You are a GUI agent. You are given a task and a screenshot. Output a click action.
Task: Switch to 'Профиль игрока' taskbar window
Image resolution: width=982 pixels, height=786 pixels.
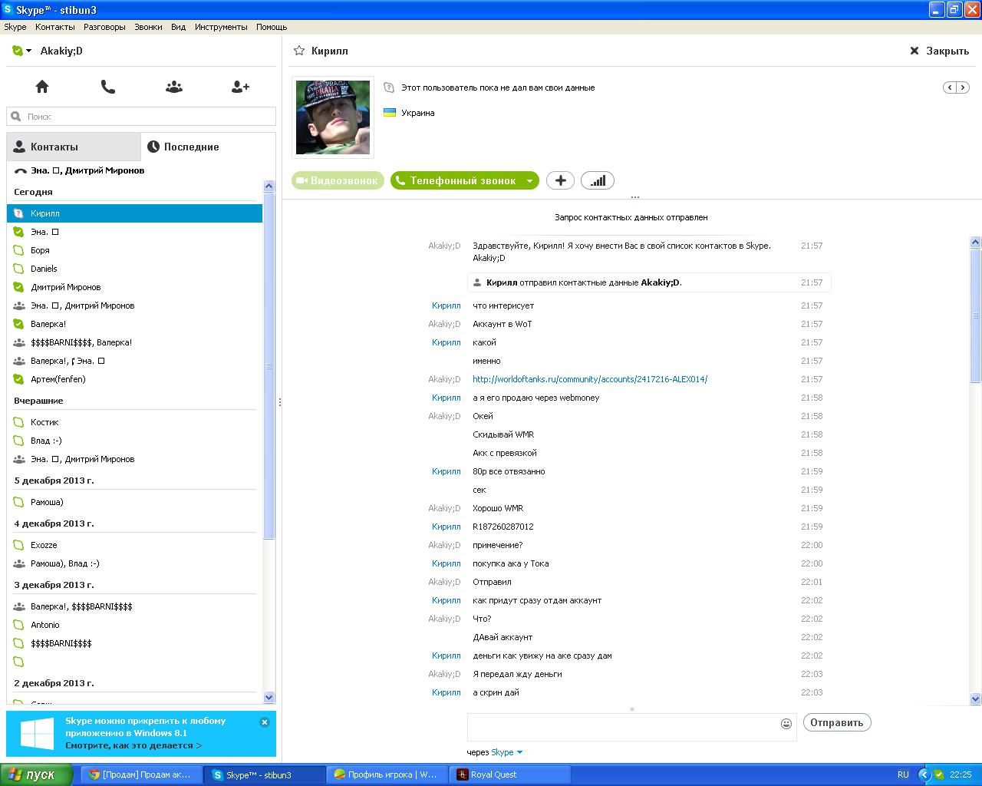[x=387, y=774]
